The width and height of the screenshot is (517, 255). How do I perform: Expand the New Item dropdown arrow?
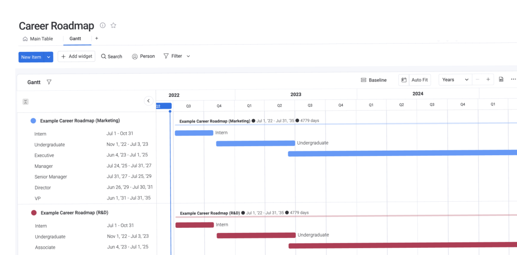coord(48,57)
